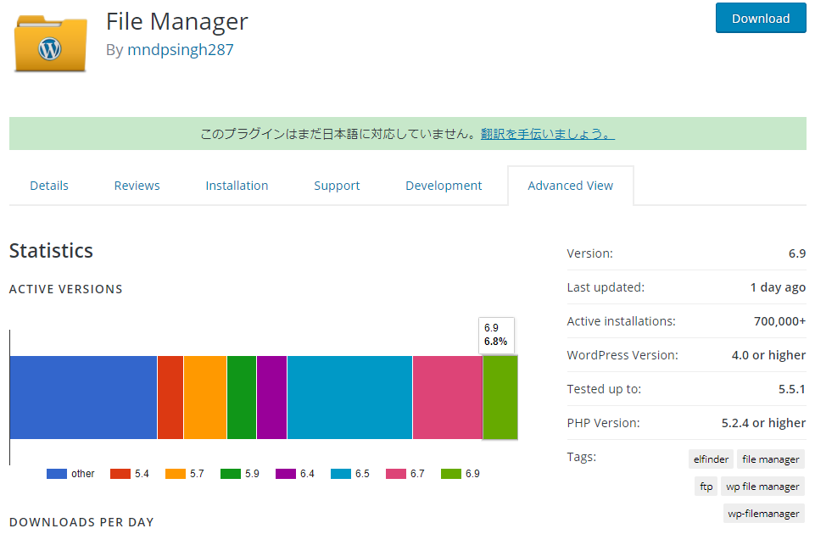This screenshot has height=534, width=815.
Task: Open the 'file manager' tag
Action: [771, 459]
